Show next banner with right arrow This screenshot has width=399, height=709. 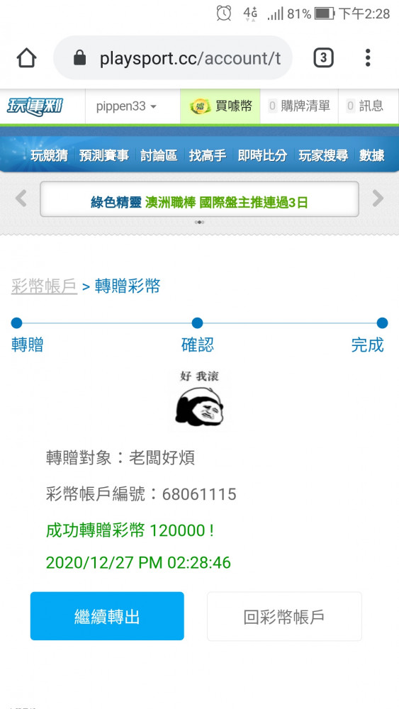[x=378, y=199]
